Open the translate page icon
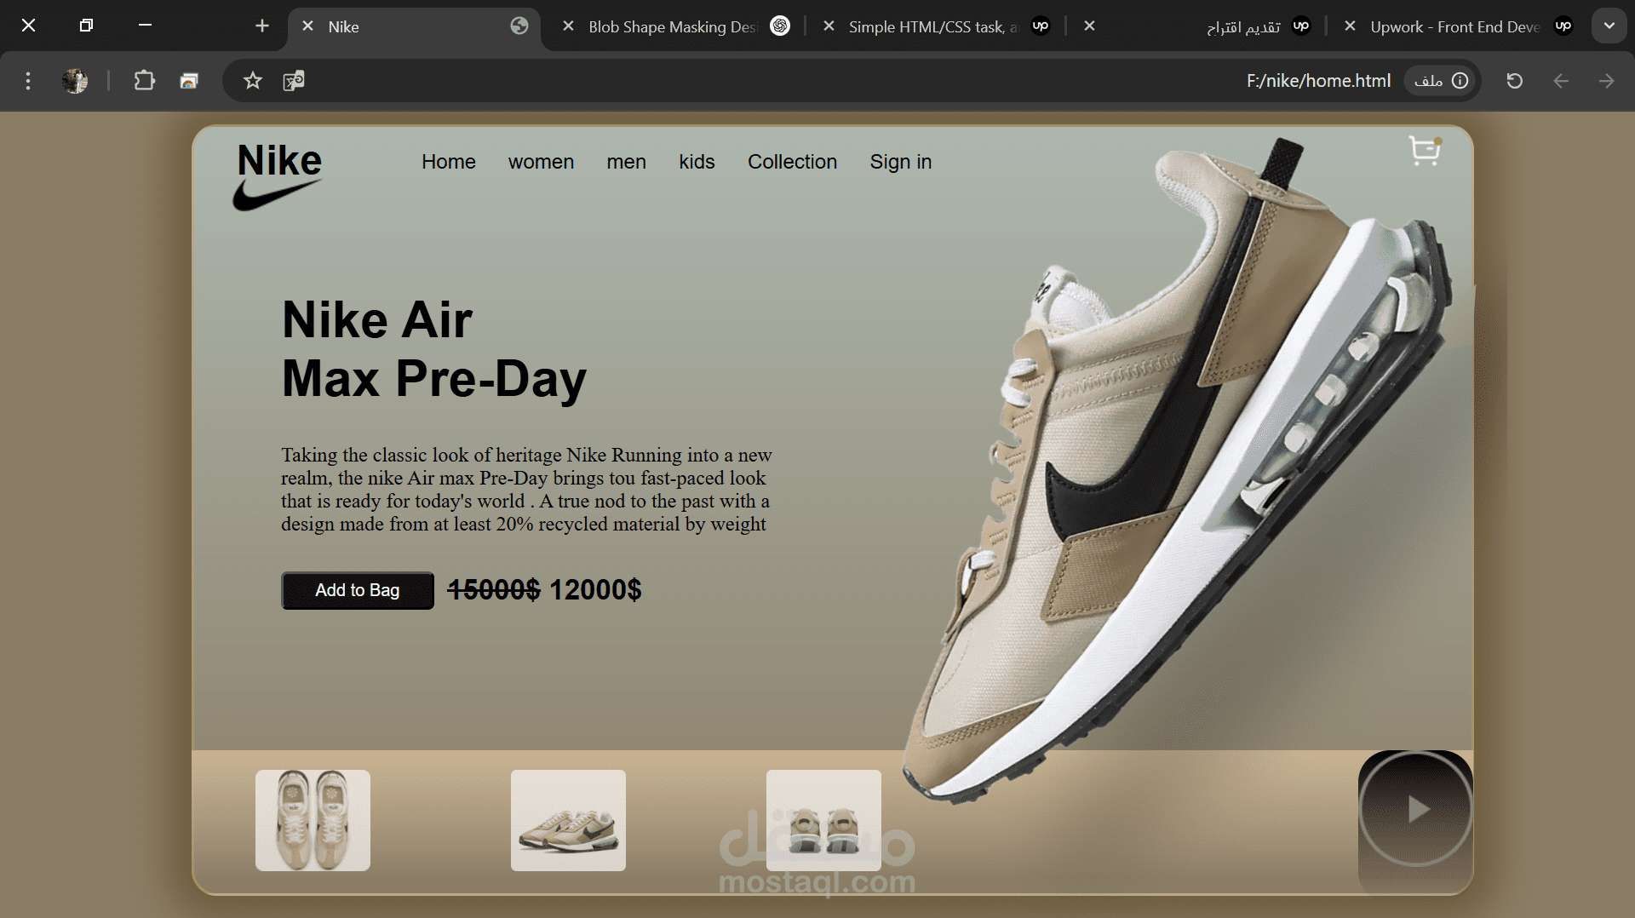The image size is (1635, 918). tap(294, 81)
